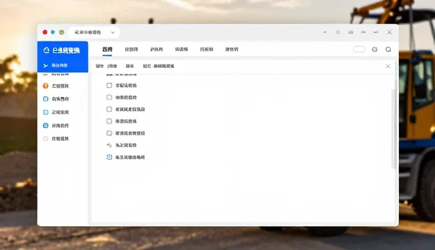435x250 pixels.
Task: Open history via the clock icon
Action: [x=375, y=50]
